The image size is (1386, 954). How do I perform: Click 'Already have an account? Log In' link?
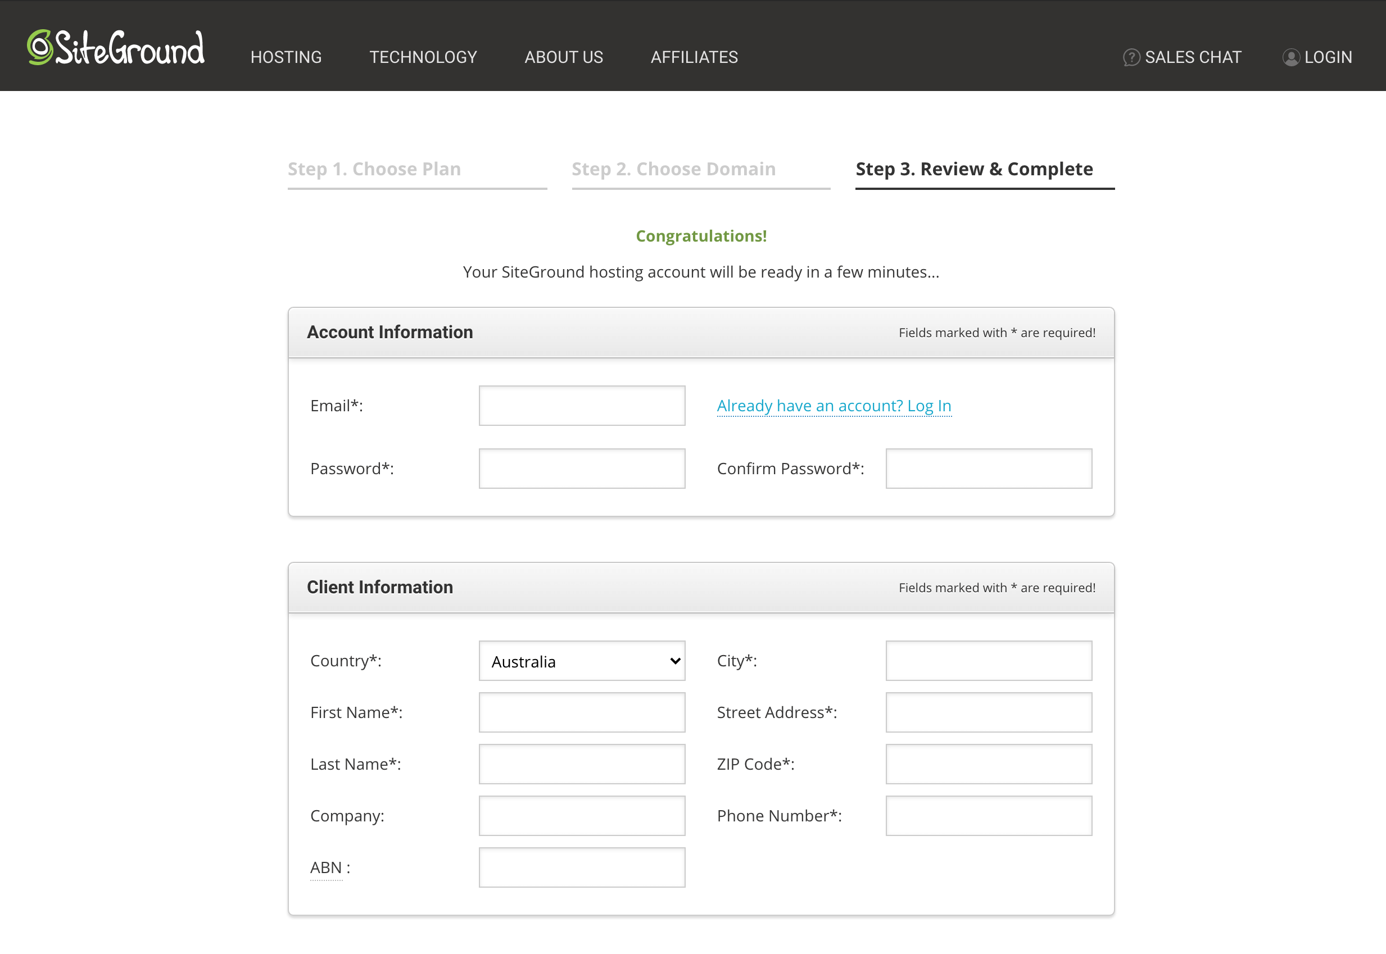[x=834, y=406]
